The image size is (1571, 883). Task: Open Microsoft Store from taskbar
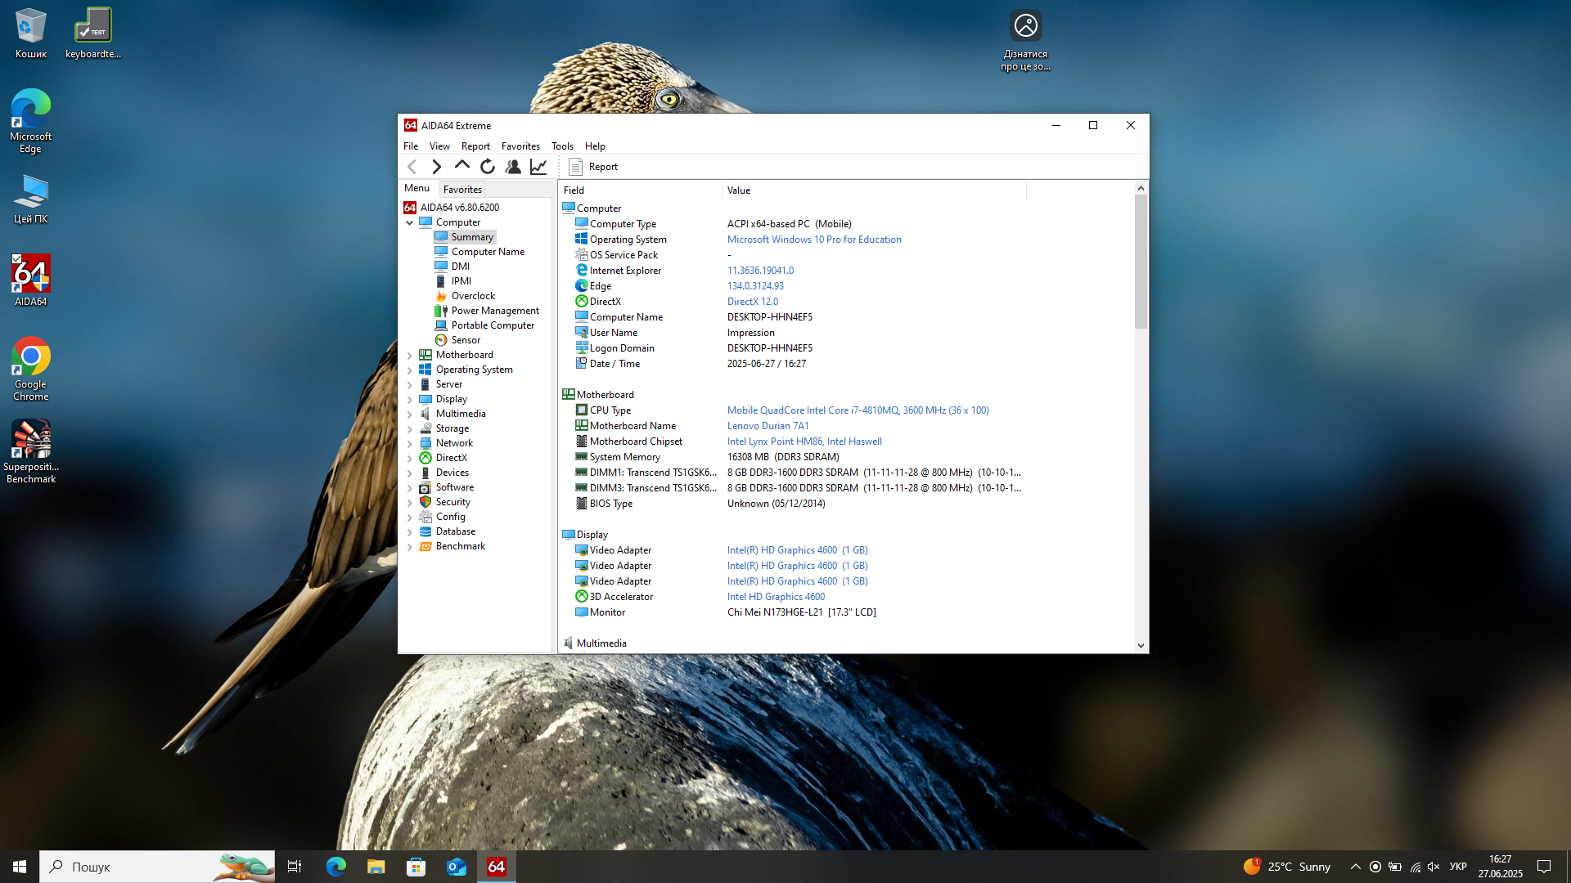(x=416, y=867)
